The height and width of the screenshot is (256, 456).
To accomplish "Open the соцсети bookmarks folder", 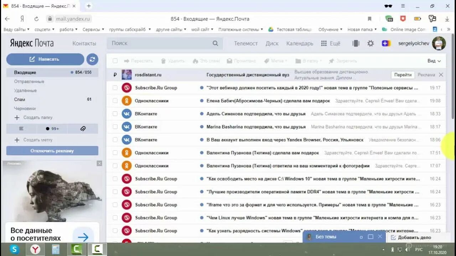I will (x=45, y=30).
